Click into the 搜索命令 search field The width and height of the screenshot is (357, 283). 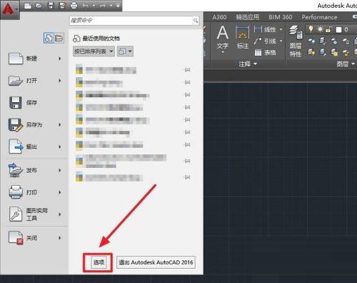(131, 21)
